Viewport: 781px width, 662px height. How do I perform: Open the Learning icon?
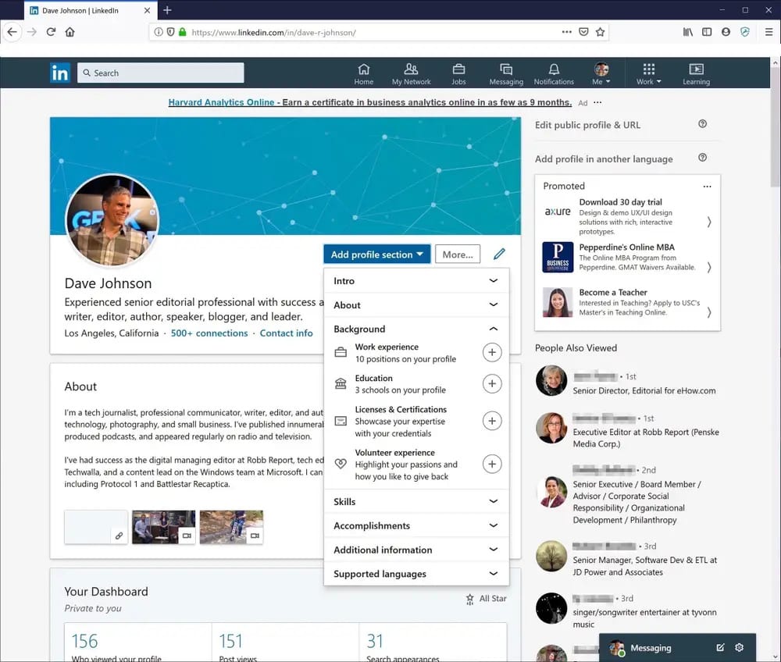[x=697, y=73]
